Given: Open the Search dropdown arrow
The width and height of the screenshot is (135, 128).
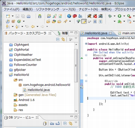Looking at the screenshot, I should point(70,21).
